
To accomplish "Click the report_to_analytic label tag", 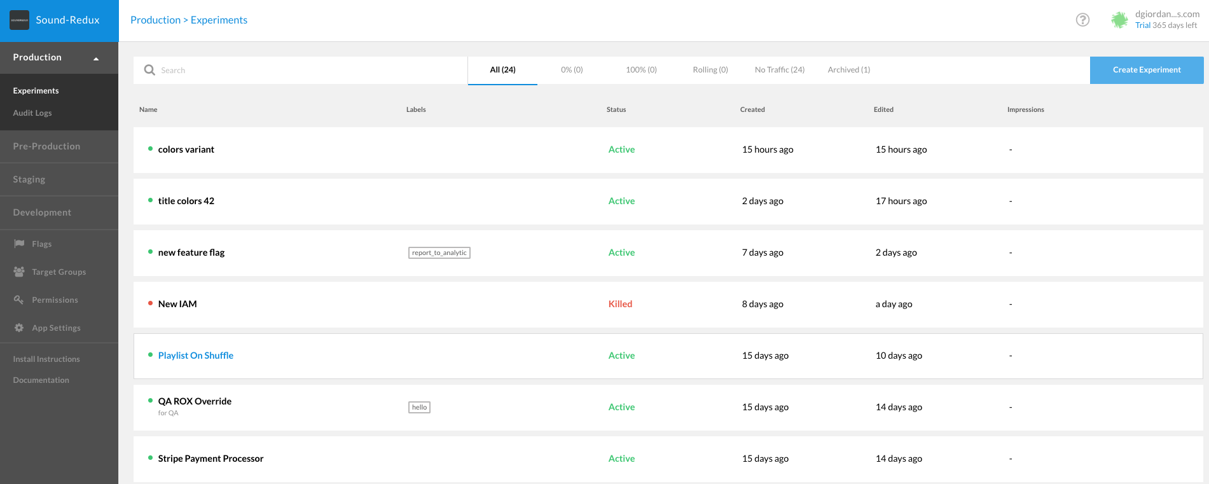I will [439, 253].
